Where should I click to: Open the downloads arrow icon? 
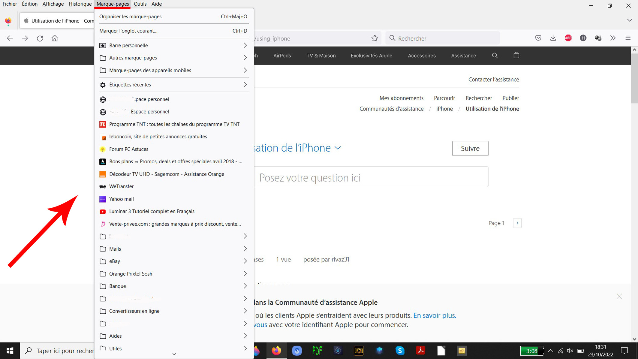coord(553,38)
